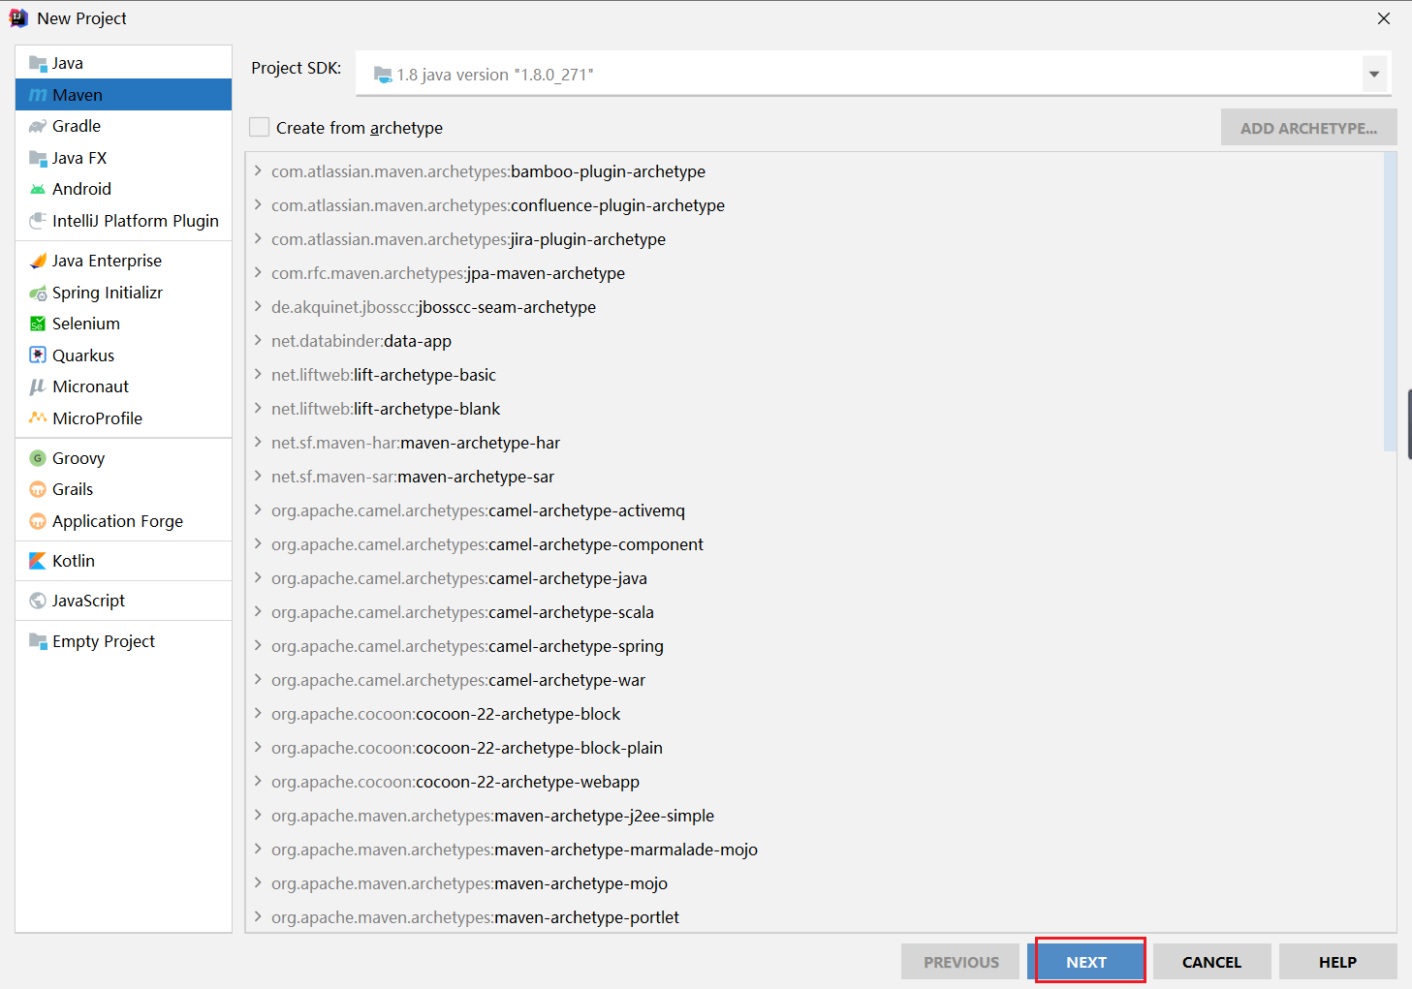Image resolution: width=1412 pixels, height=989 pixels.
Task: Click the Gradle elephant icon
Action: point(38,127)
